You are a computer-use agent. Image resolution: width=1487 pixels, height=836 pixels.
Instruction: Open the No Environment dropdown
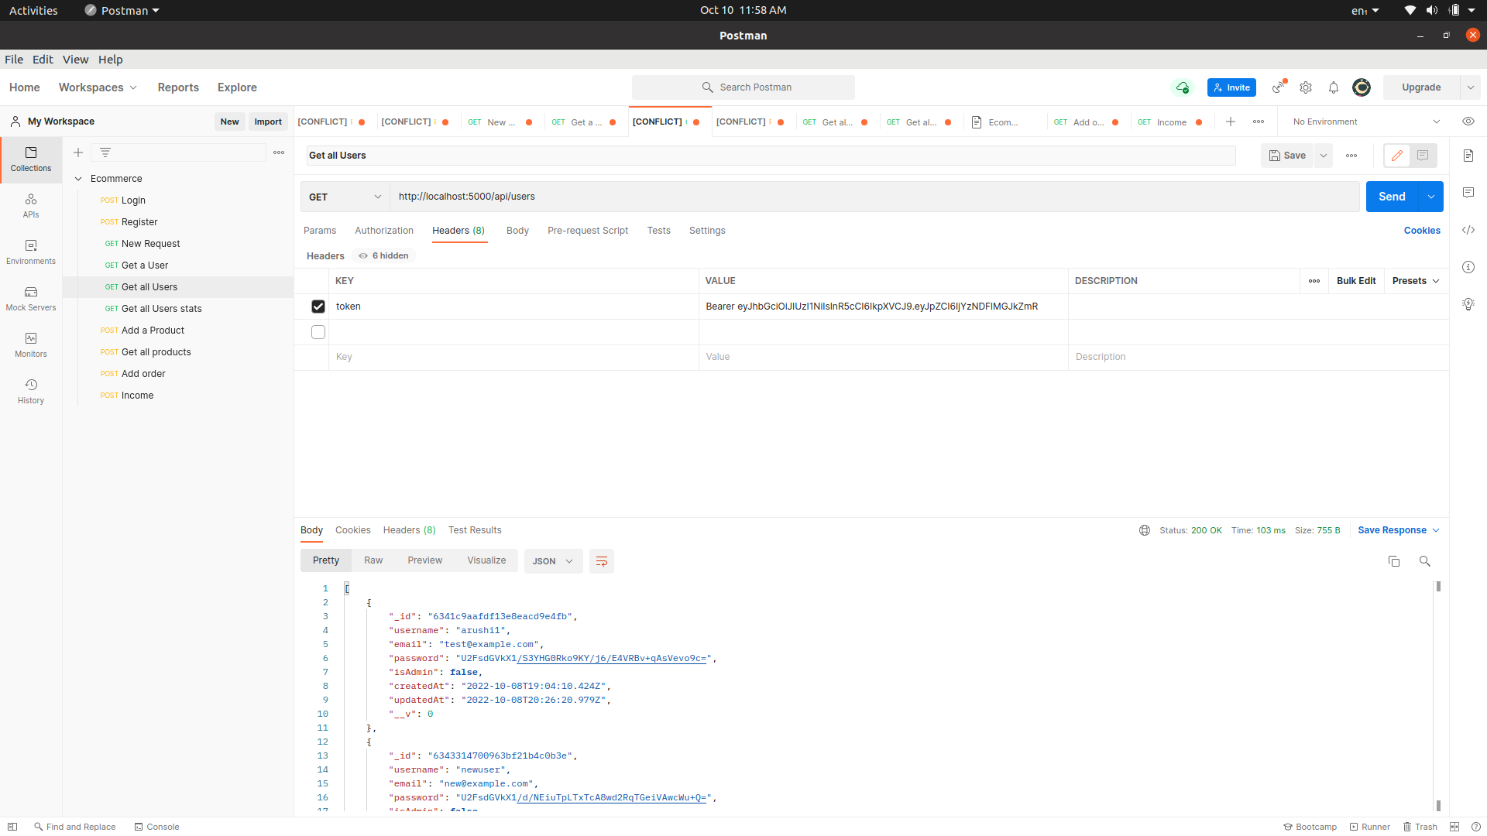(x=1367, y=122)
